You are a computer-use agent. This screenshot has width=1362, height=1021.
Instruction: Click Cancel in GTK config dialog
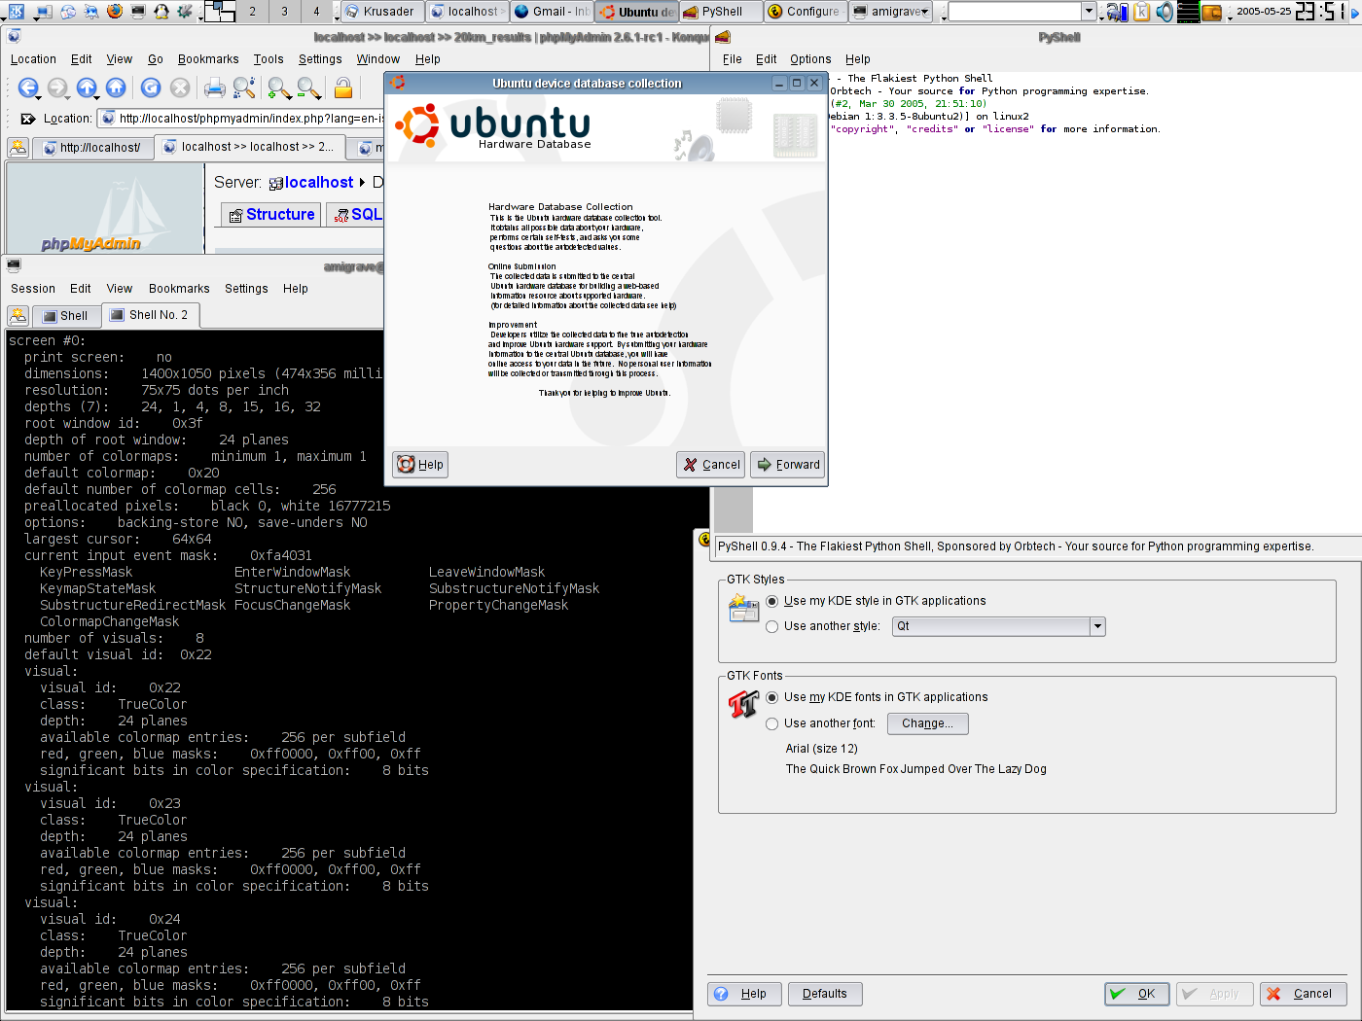1304,994
